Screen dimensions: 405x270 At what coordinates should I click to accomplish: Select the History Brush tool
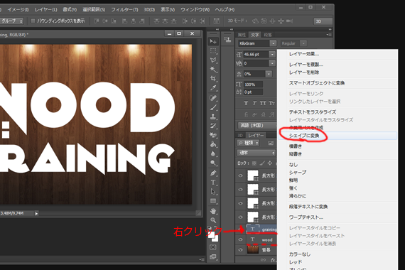click(213, 126)
